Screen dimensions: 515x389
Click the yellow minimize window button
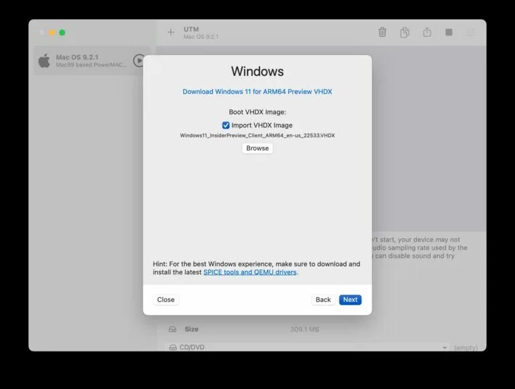(52, 32)
